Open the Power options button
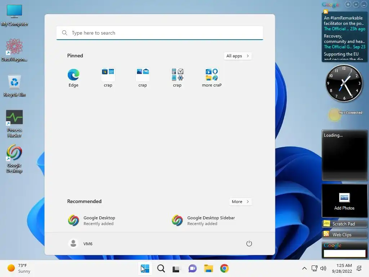 tap(249, 243)
